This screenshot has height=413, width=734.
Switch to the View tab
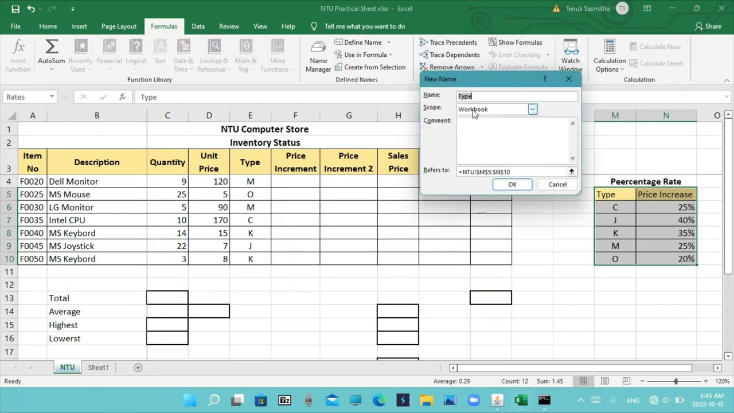coord(260,26)
